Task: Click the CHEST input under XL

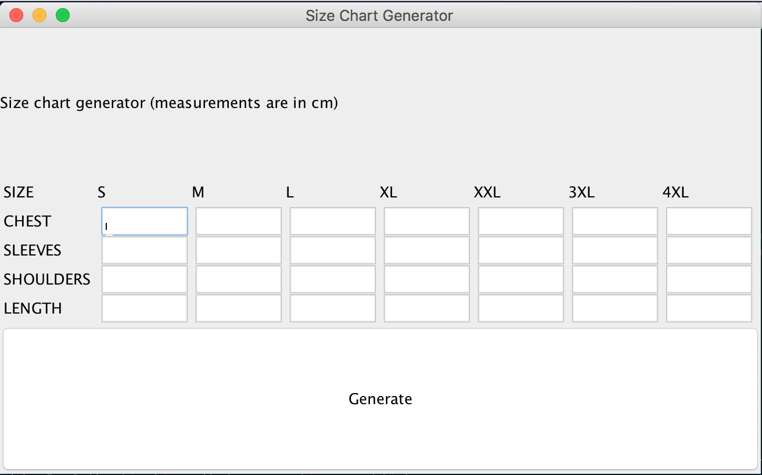Action: pyautogui.click(x=427, y=221)
